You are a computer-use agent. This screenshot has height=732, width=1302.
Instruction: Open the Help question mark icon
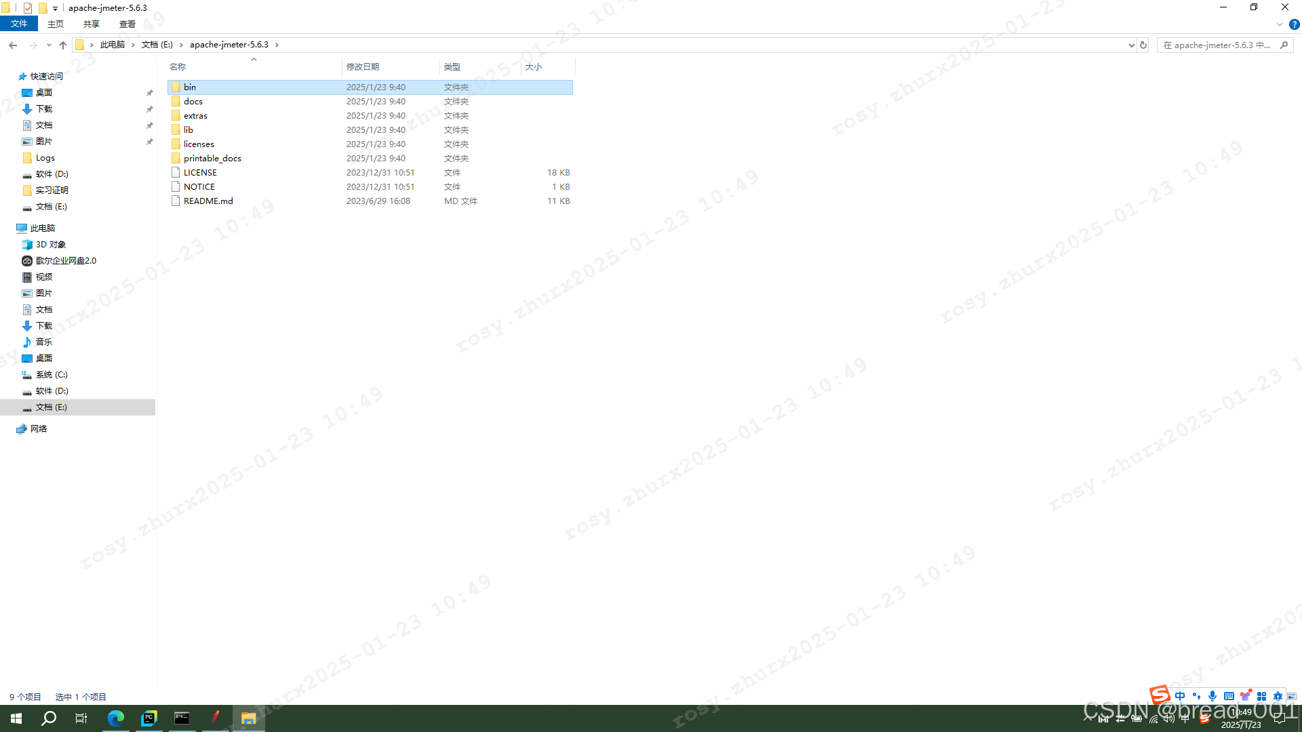click(x=1294, y=24)
